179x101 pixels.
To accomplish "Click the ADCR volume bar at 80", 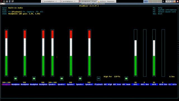I will 154,53.
